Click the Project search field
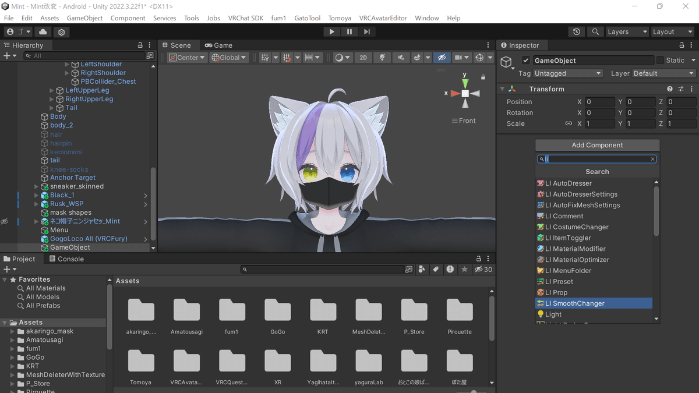699x393 pixels. 323,270
